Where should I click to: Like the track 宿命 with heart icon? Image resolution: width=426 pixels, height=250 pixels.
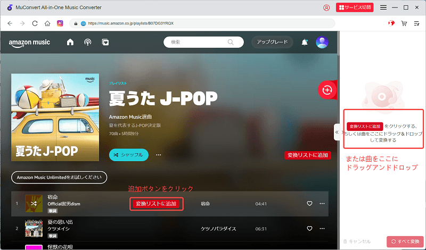pos(309,204)
